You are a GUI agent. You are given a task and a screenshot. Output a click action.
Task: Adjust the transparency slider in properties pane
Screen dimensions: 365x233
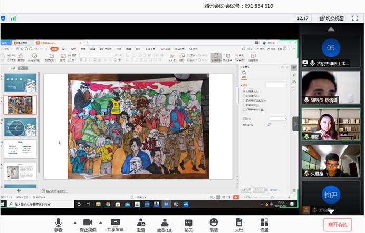[276, 125]
